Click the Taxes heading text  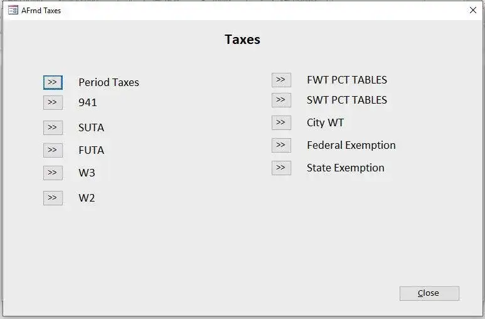[x=242, y=40]
